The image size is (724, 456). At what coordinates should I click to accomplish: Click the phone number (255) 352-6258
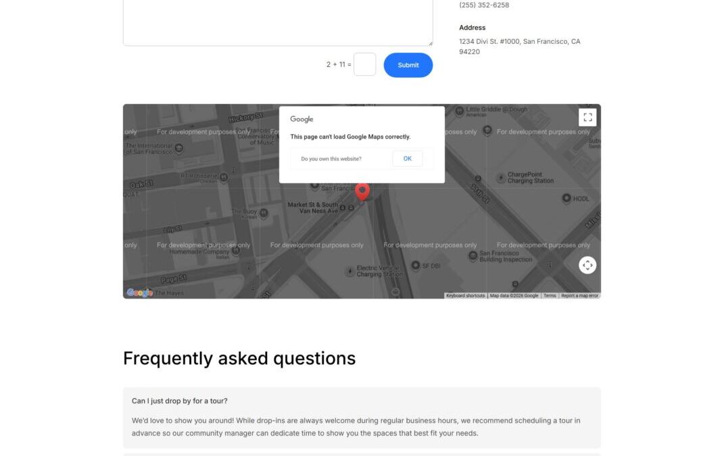484,5
